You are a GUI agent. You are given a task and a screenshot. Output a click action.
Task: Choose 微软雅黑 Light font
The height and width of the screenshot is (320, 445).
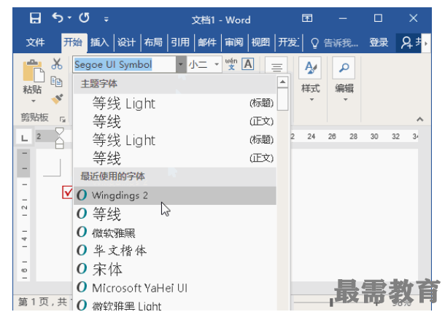(175, 305)
